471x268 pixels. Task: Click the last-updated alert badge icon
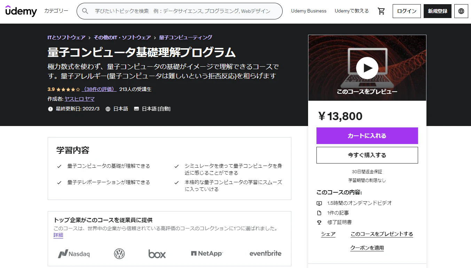50,109
